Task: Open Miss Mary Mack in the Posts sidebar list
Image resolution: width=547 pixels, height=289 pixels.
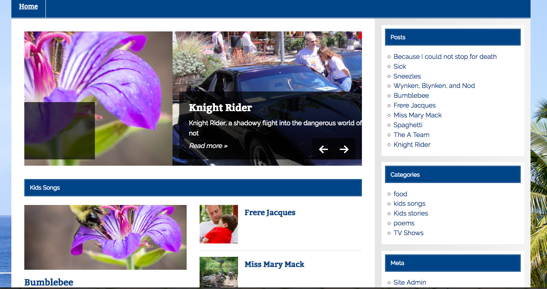Action: [418, 115]
